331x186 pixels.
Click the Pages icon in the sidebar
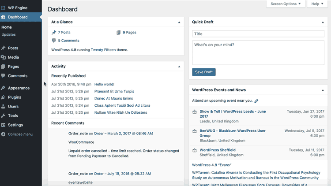3,67
